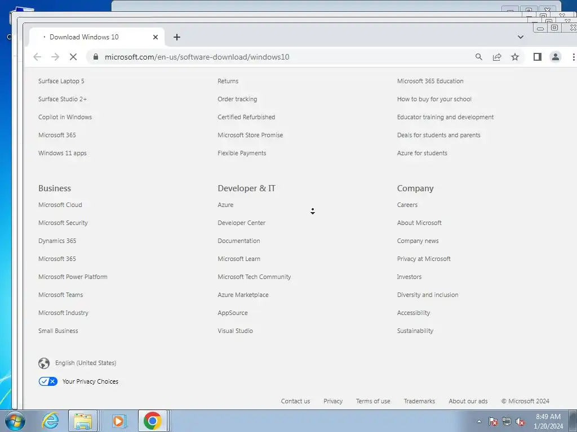Open Privacy at Microsoft link

424,259
